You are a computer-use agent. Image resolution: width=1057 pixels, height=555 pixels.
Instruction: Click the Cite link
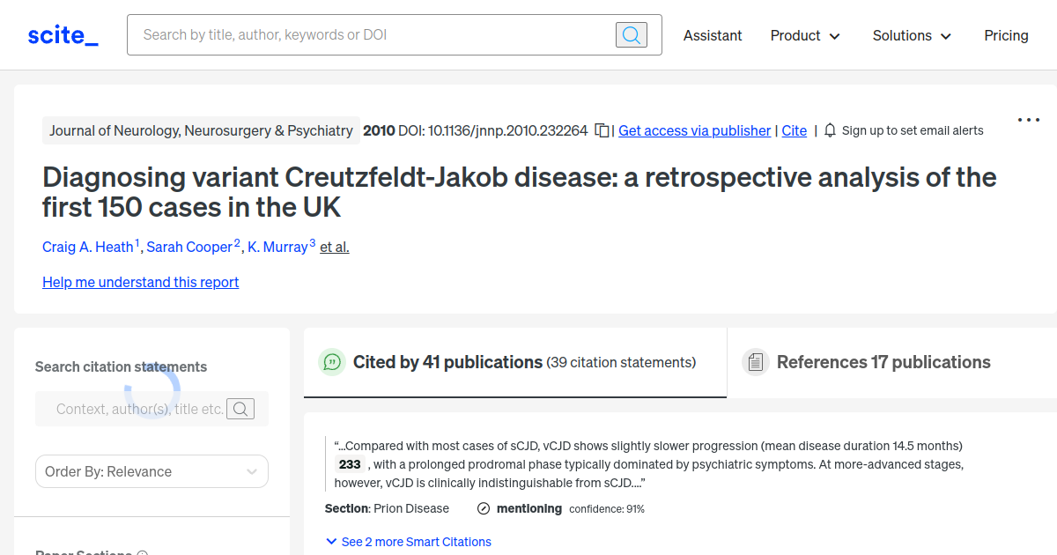click(x=794, y=130)
